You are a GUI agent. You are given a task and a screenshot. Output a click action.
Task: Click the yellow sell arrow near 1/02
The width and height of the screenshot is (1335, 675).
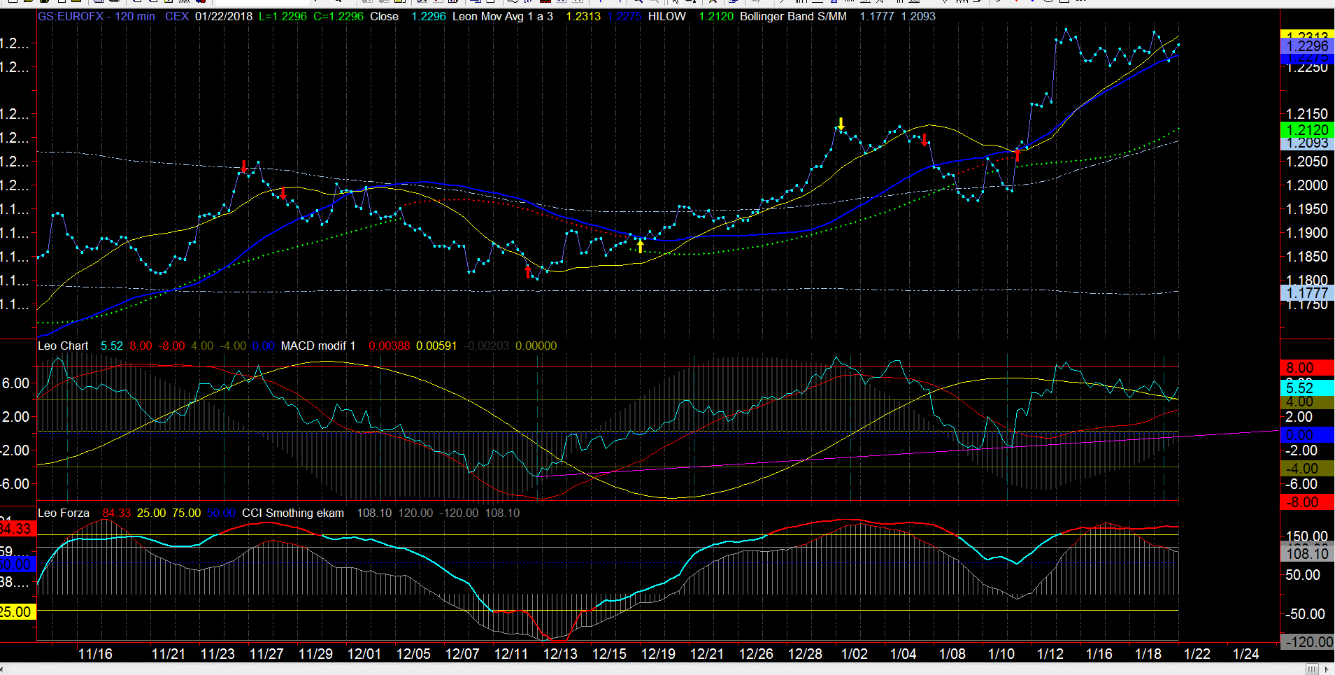pos(841,124)
